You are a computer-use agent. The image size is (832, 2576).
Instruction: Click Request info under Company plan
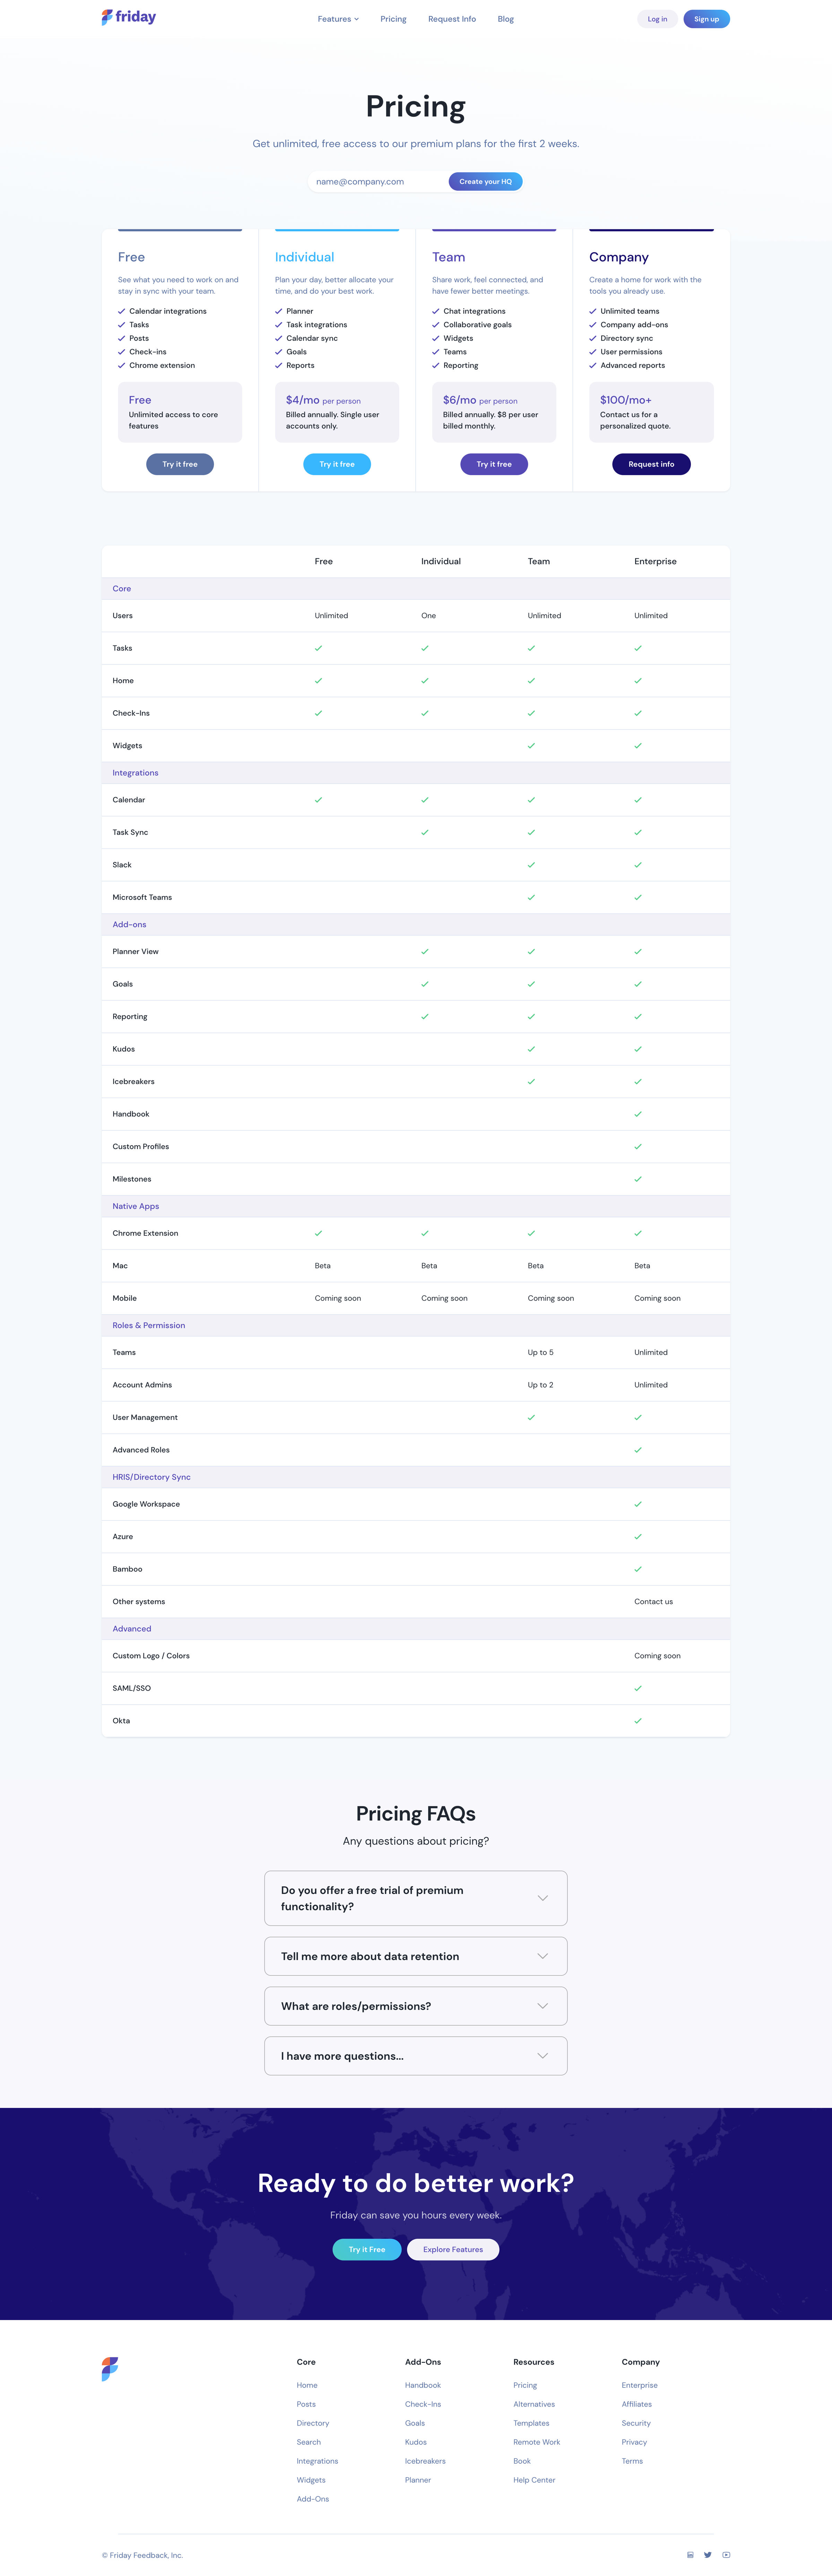[651, 464]
